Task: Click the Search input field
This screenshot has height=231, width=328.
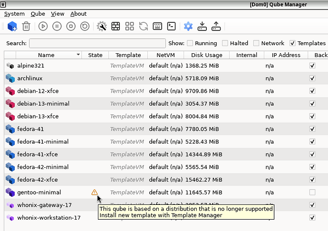Action: point(97,43)
